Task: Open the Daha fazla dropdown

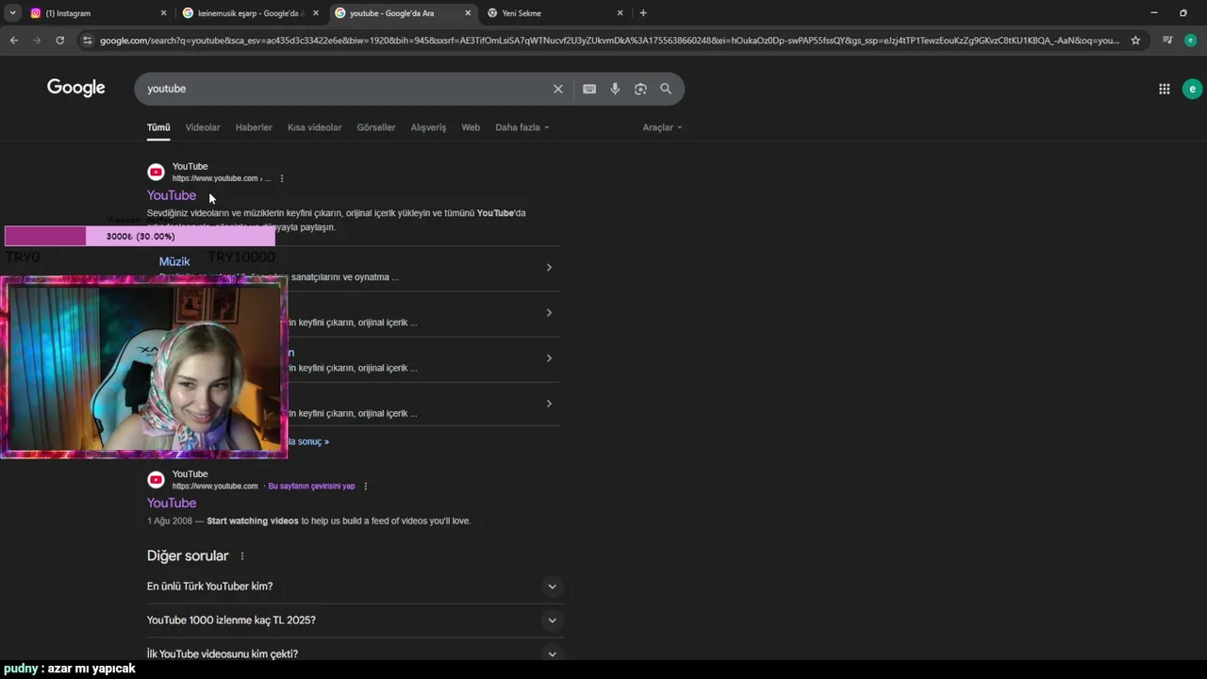Action: pyautogui.click(x=521, y=127)
